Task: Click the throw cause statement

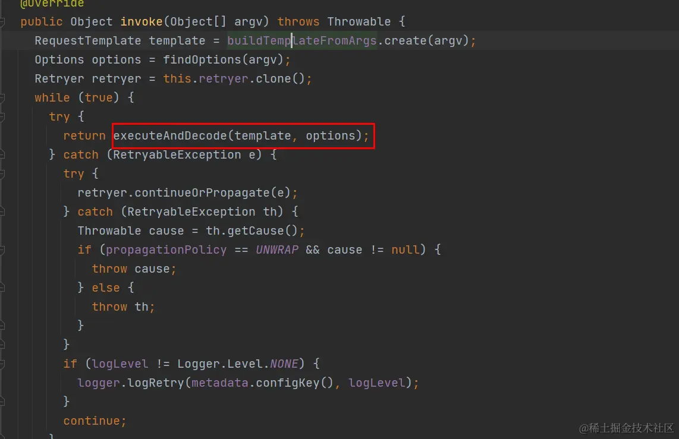Action: pos(134,269)
